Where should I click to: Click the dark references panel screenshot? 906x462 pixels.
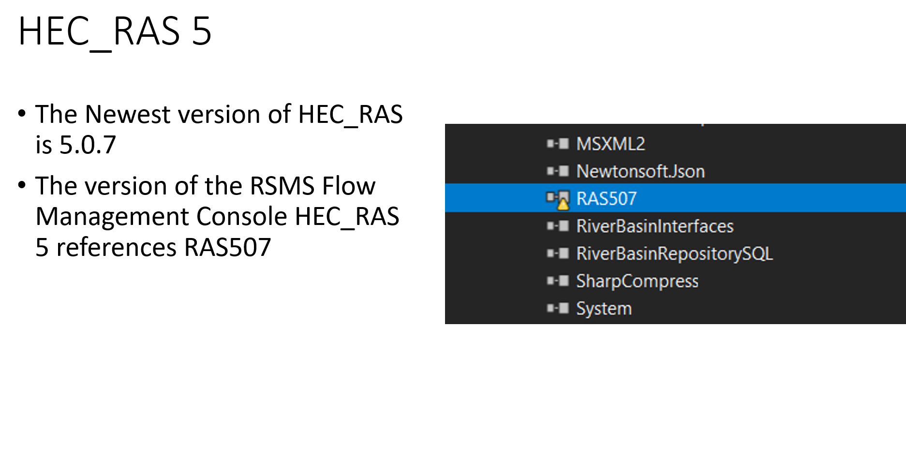[x=675, y=224]
